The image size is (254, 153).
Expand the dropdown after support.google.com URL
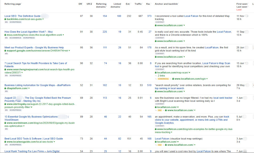pos(69,50)
